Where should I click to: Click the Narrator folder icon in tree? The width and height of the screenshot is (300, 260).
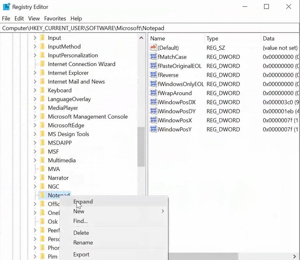(x=42, y=178)
